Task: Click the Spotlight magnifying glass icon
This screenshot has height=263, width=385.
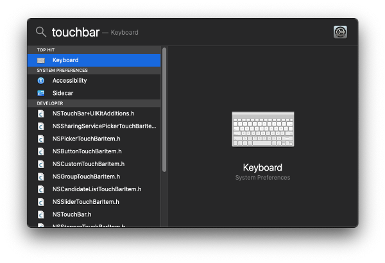Action: 41,32
